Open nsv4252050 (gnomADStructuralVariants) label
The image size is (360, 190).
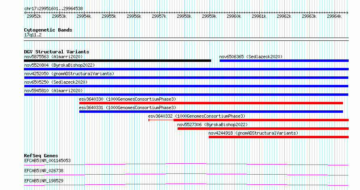click(x=69, y=74)
